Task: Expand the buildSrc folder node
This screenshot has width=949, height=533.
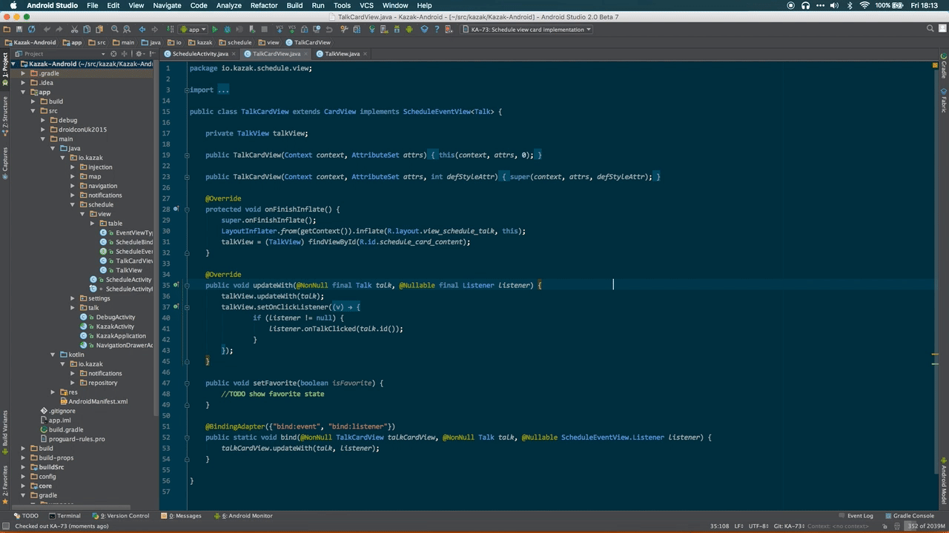Action: coord(23,467)
